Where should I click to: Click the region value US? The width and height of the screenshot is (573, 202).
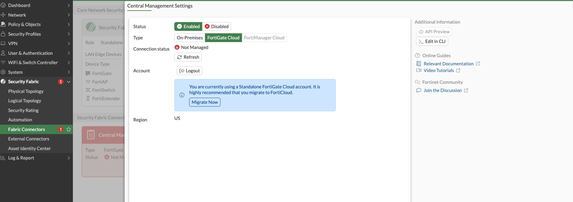[x=177, y=118]
